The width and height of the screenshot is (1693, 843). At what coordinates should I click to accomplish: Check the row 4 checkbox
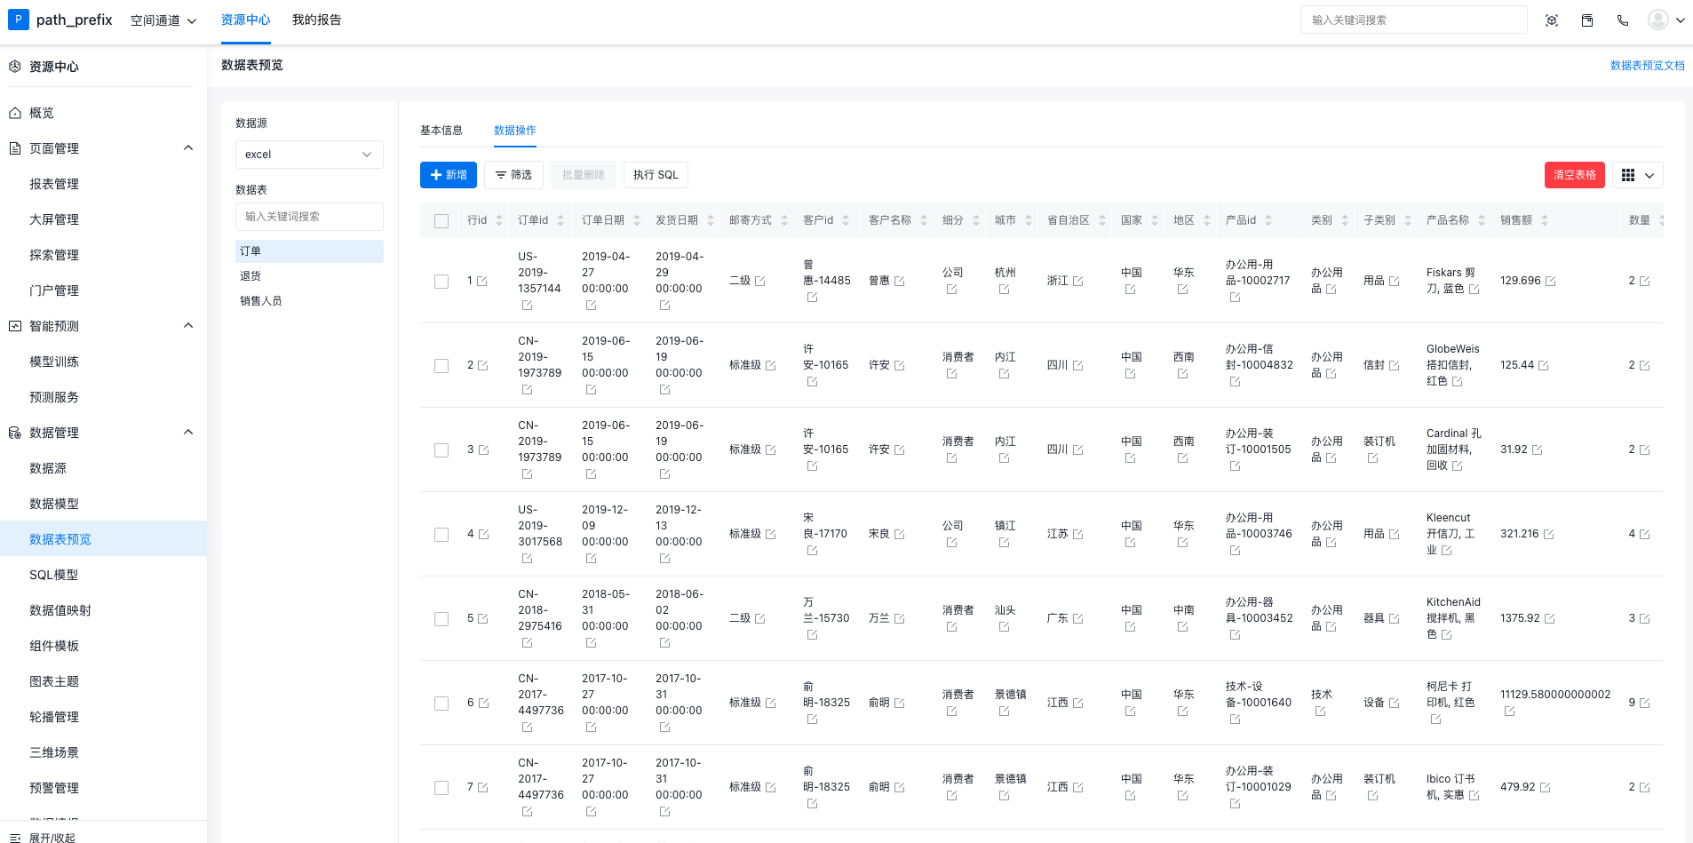click(x=441, y=535)
